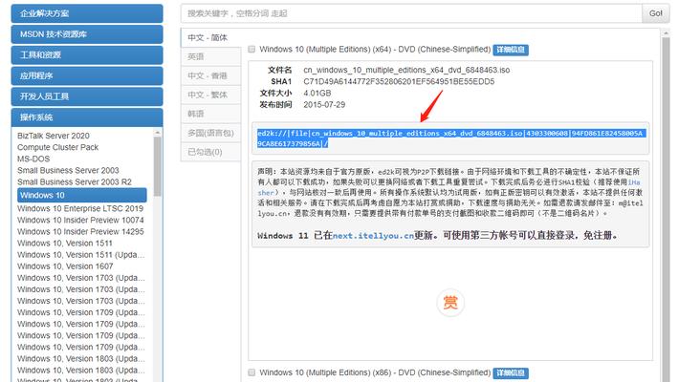The image size is (678, 382).
Task: Check the Windows 10 x86 DVD checkbox
Action: click(252, 372)
